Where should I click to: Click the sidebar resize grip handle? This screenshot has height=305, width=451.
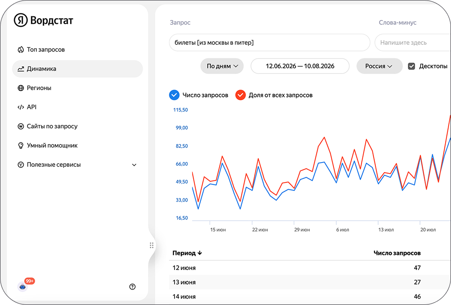[152, 245]
